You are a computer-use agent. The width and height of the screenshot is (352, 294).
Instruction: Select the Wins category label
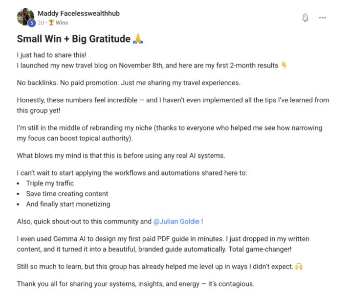tap(62, 23)
